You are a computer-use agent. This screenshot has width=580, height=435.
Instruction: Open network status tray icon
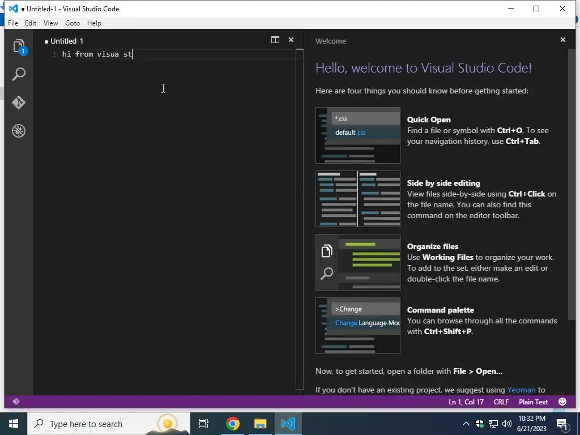coord(493,424)
